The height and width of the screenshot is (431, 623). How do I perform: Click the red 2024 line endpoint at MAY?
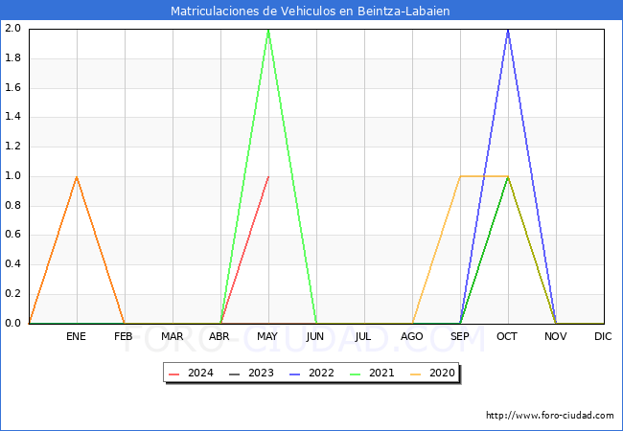268,176
